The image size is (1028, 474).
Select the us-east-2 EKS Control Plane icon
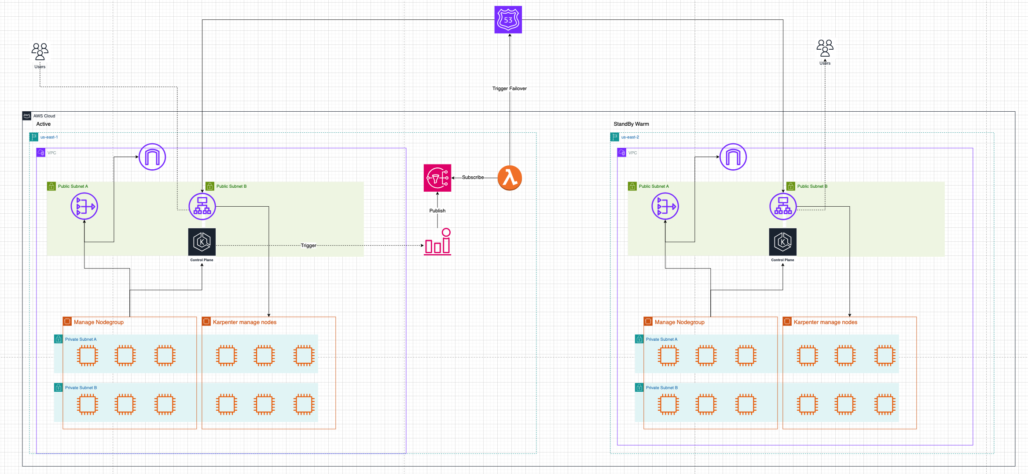click(782, 241)
